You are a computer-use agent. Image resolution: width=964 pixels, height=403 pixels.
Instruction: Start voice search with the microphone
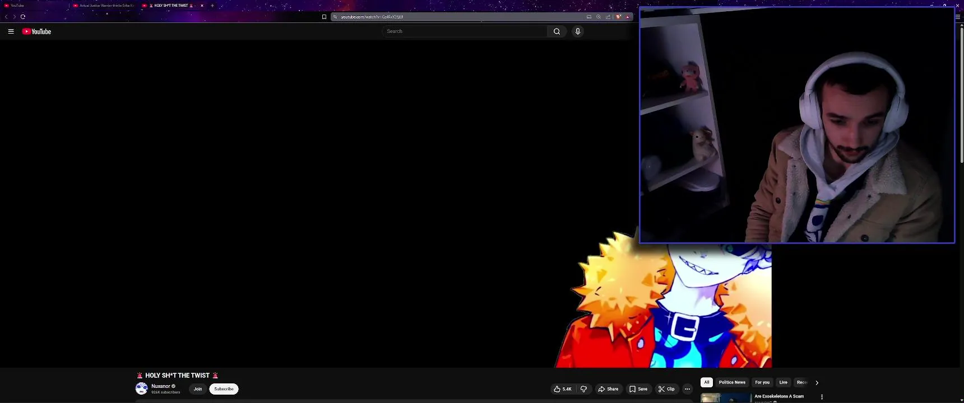(578, 31)
